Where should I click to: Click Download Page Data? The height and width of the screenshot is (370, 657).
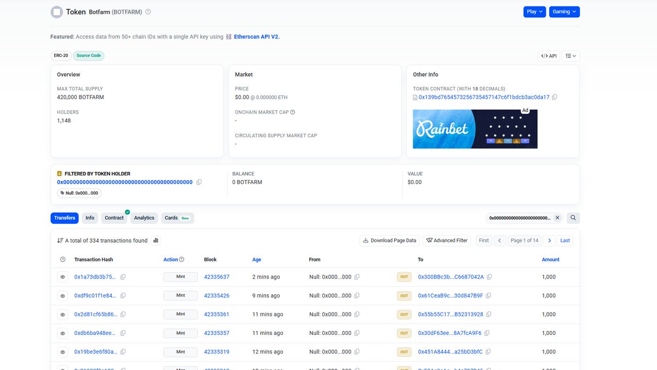pos(390,240)
